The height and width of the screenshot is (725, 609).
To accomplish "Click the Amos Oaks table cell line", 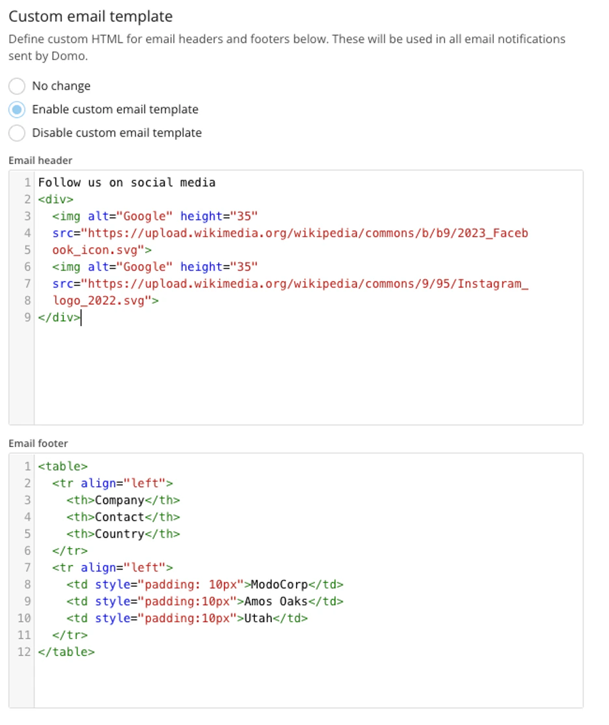I will [205, 601].
